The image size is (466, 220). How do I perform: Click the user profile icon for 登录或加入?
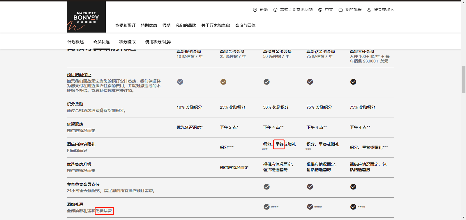pos(369,10)
